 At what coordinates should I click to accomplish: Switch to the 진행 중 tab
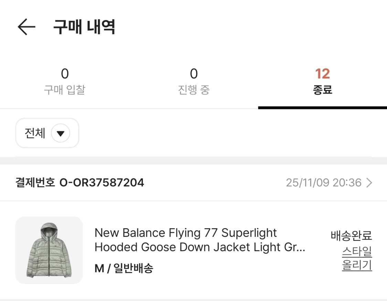click(x=193, y=81)
